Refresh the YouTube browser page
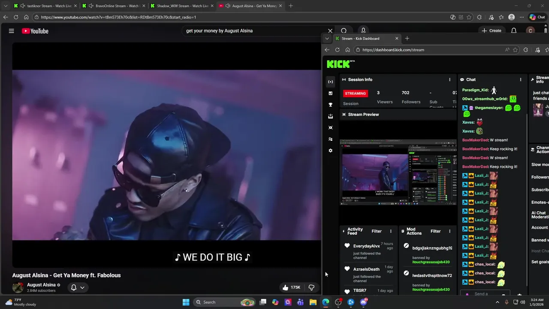Screen dimensions: 549x309 coord(16,17)
